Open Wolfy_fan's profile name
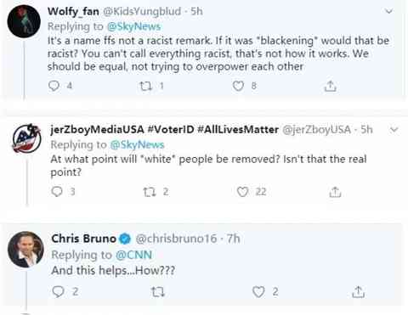 pyautogui.click(x=73, y=12)
